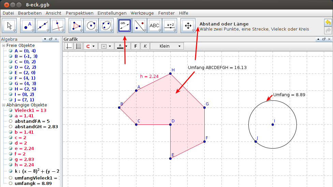Open the text color A swatch

coord(120,46)
